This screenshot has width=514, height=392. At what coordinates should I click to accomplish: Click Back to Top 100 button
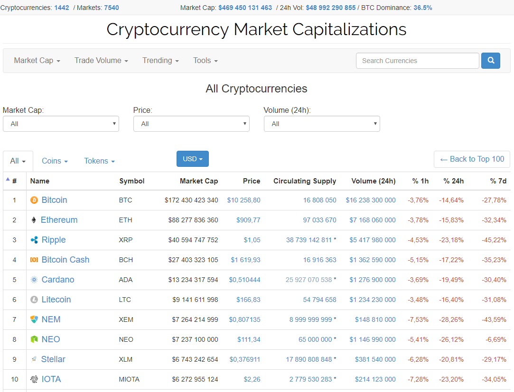point(472,159)
